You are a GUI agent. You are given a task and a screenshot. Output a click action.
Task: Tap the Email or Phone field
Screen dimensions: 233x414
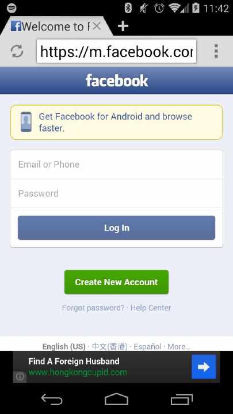(116, 164)
